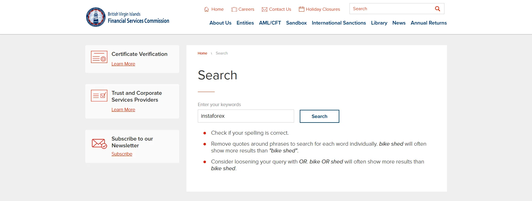Click the 'Enter your keywords' label
This screenshot has height=201, width=532.
[x=219, y=104]
